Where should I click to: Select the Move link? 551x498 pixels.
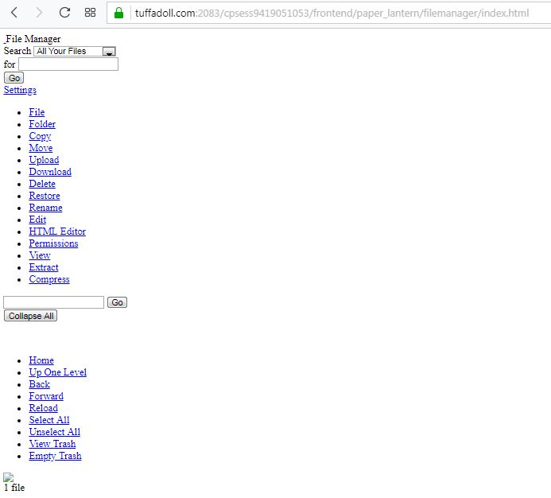coord(41,148)
